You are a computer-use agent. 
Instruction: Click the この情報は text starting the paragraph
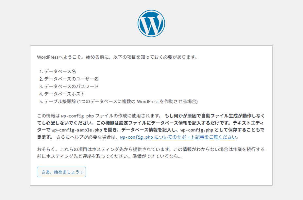(x=48, y=116)
